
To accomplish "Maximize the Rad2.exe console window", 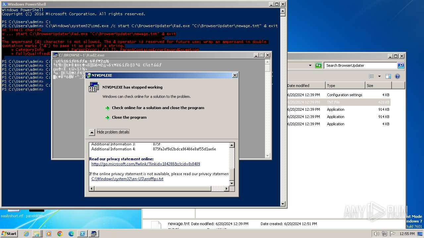I will pos(262,55).
